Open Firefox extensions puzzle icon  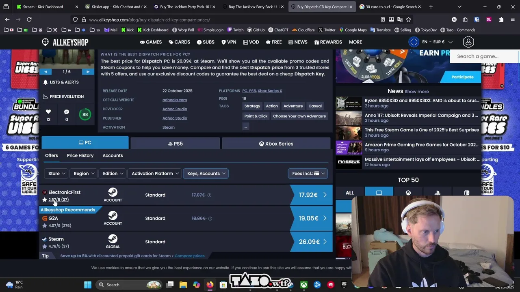coord(501,19)
